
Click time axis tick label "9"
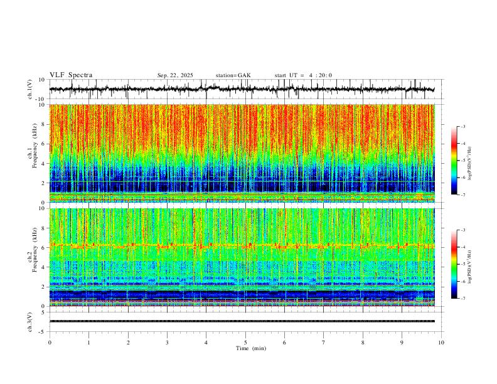tap(402, 343)
